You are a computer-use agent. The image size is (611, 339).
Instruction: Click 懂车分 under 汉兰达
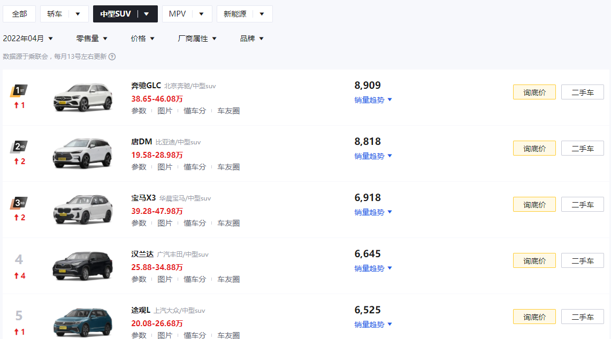pyautogui.click(x=195, y=280)
